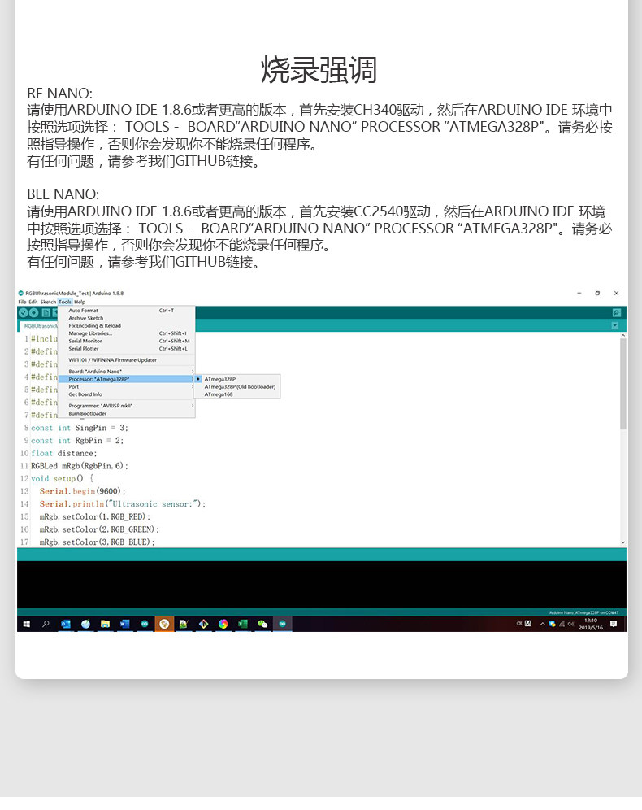Open WiFi101 / WiFiNINA Firmware Updater
The image size is (642, 810).
127,360
